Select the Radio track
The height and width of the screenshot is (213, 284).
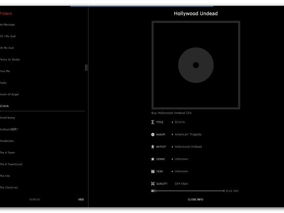tap(3, 83)
